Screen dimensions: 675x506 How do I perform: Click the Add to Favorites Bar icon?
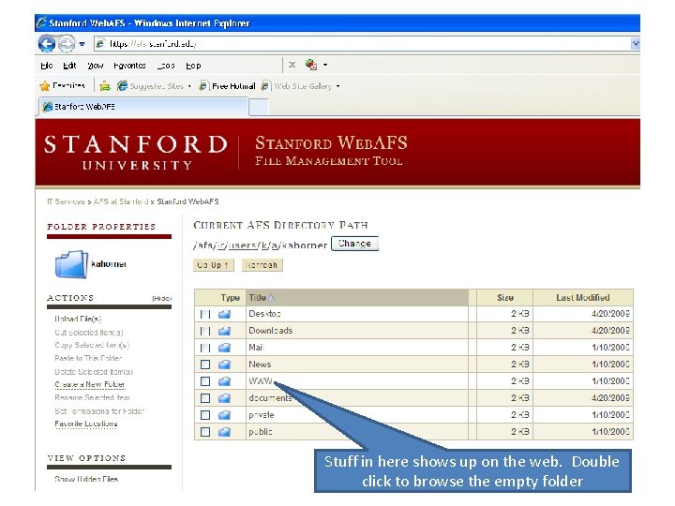click(105, 86)
